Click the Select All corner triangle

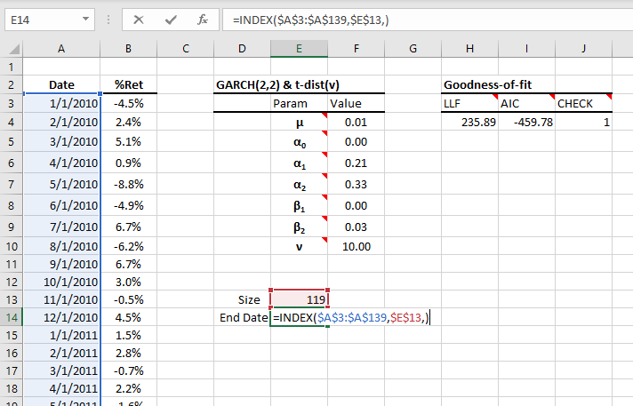pos(11,49)
